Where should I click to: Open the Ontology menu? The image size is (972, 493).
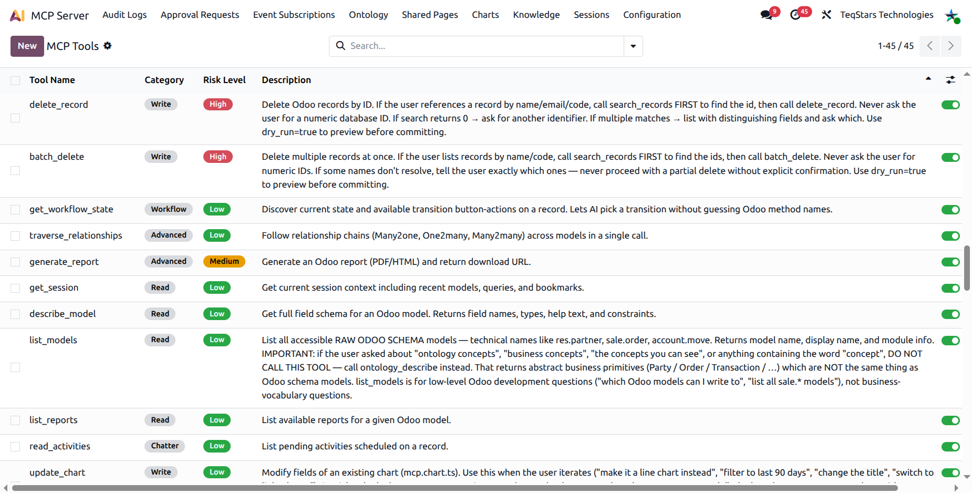368,15
